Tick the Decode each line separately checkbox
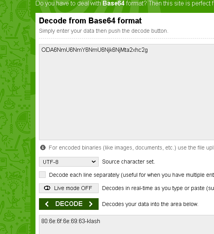The image size is (214, 234). click(x=42, y=174)
